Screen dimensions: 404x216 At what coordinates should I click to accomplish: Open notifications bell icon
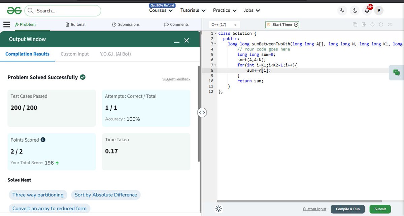(367, 10)
